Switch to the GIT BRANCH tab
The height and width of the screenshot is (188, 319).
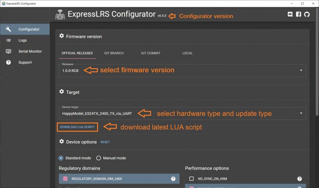[114, 53]
